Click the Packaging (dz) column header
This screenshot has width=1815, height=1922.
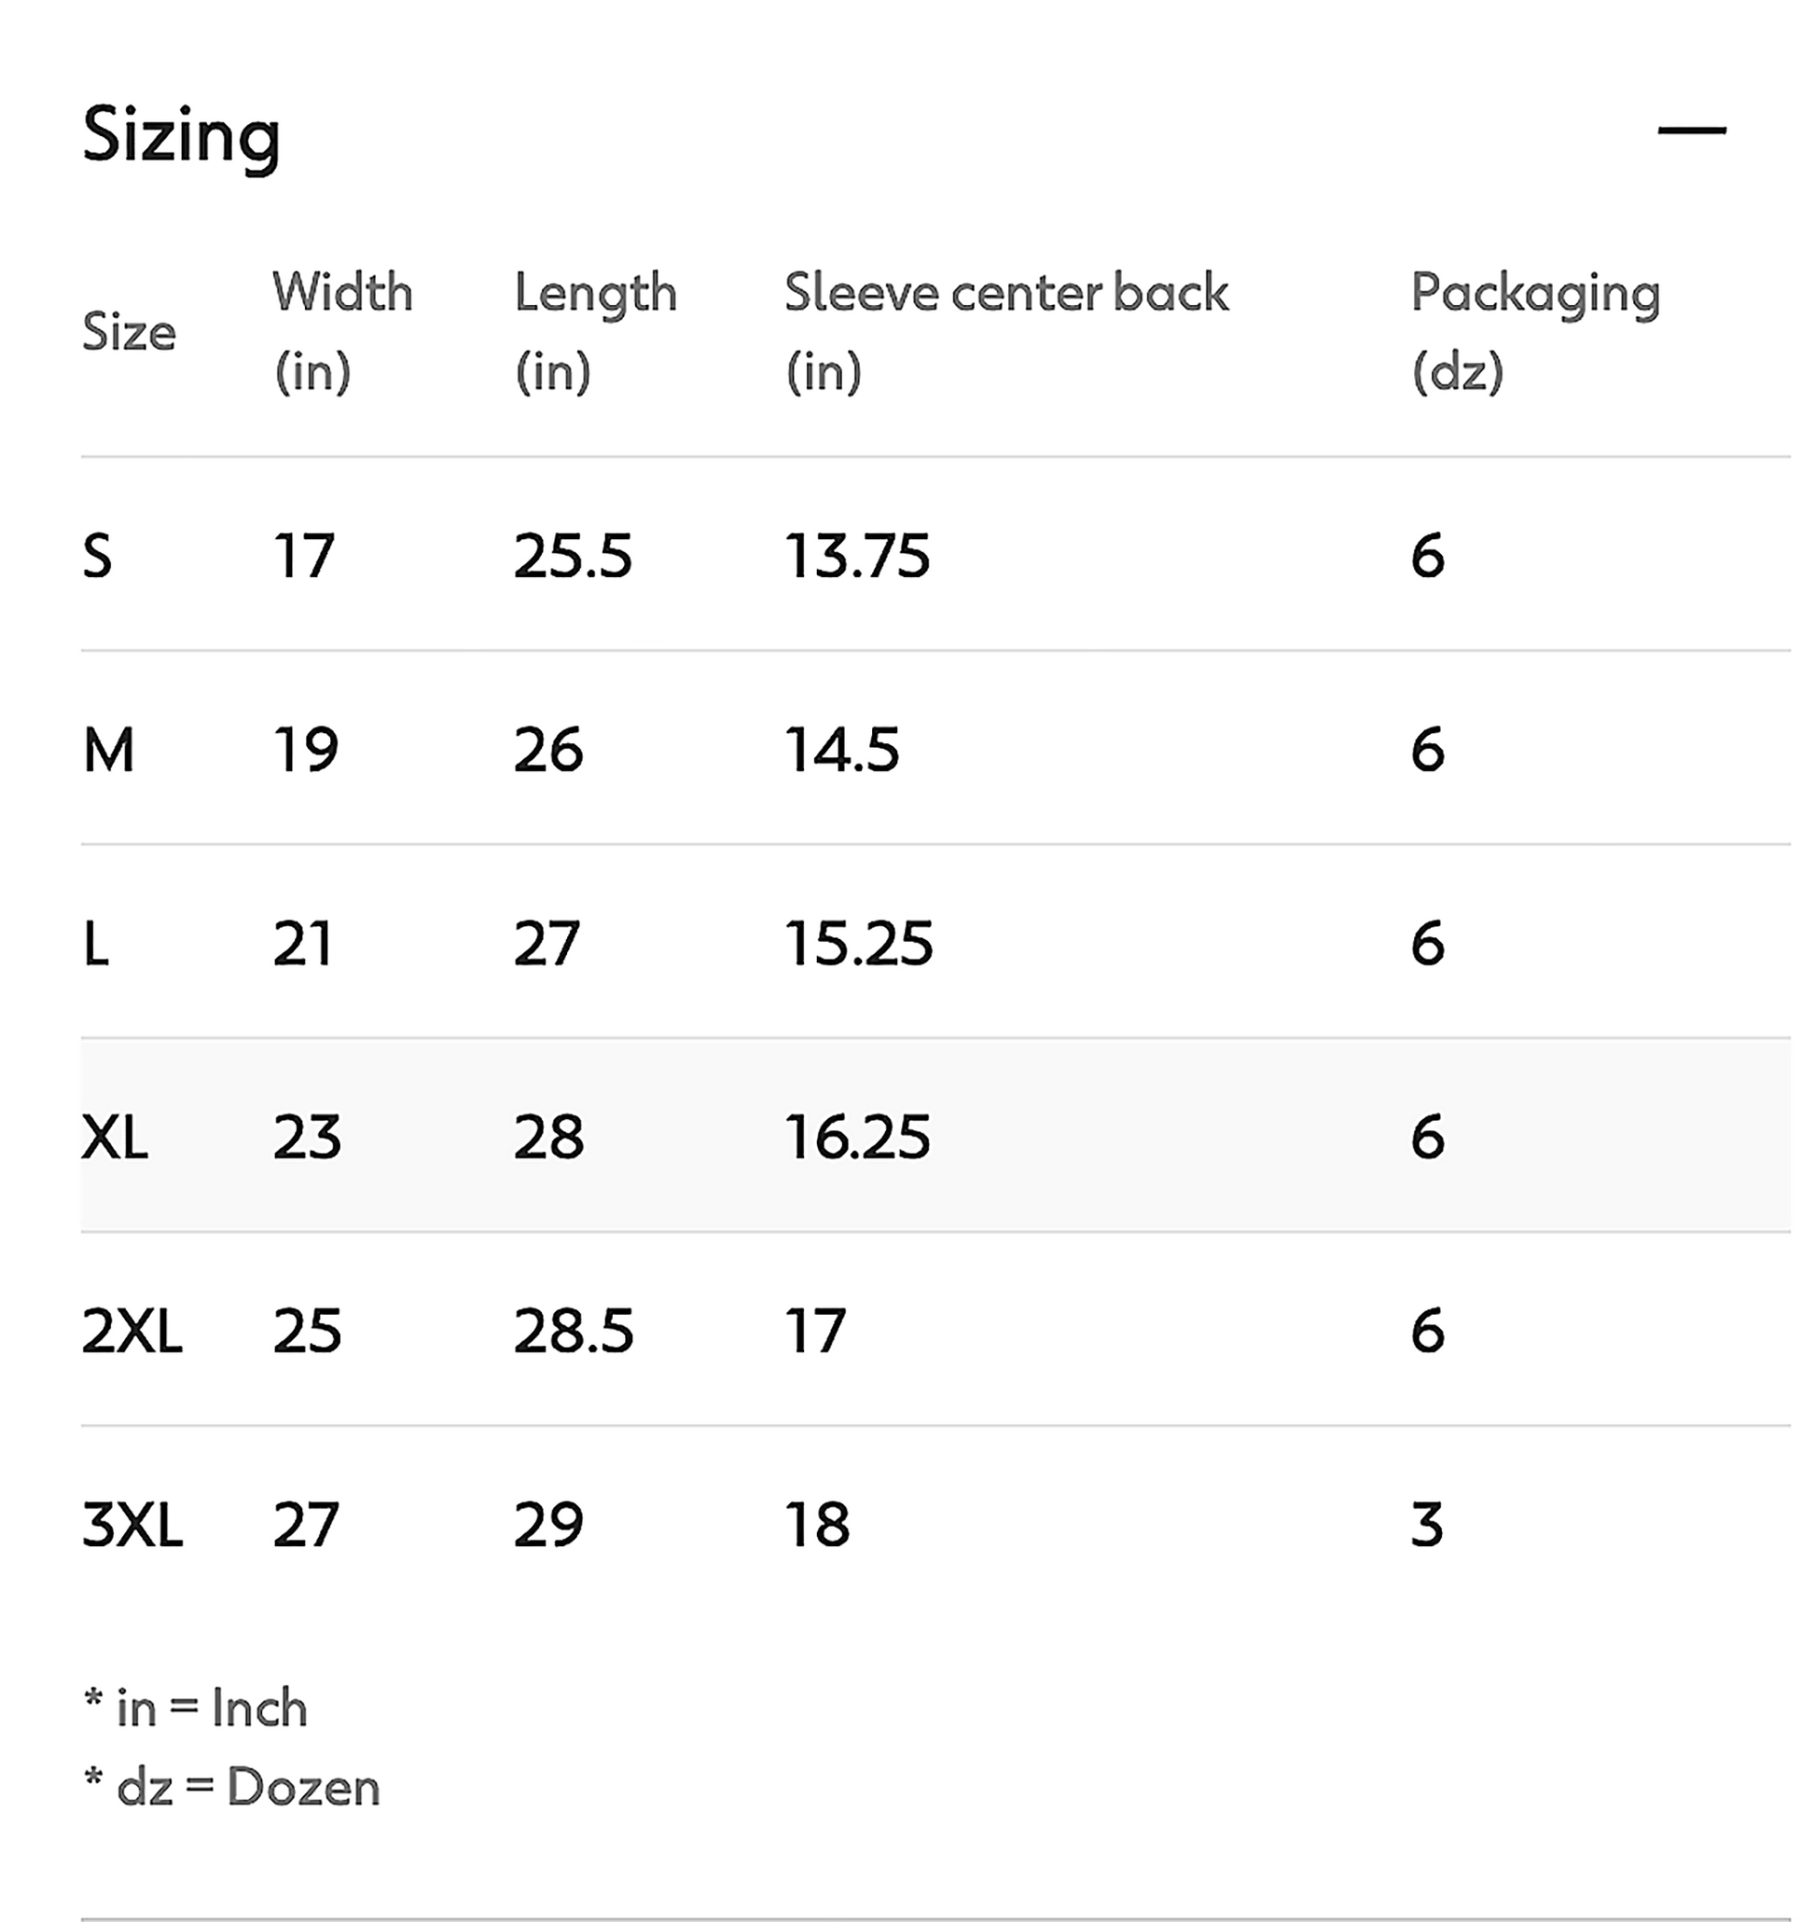[x=1535, y=331]
